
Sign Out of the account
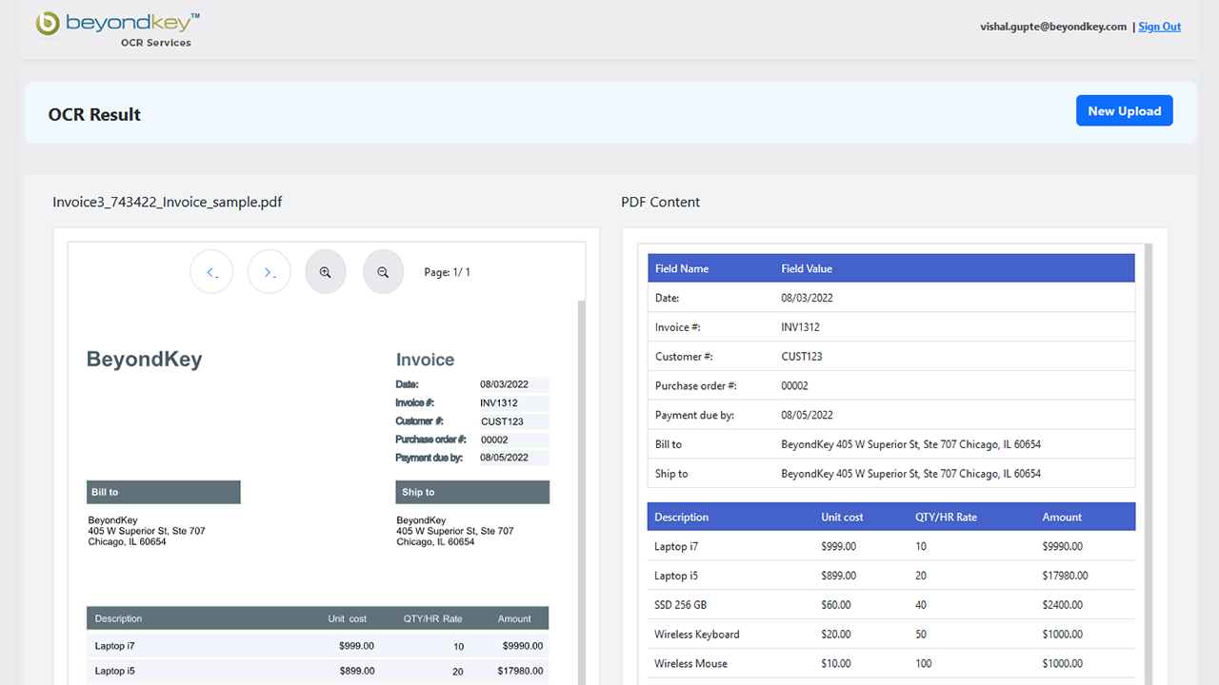1159,27
